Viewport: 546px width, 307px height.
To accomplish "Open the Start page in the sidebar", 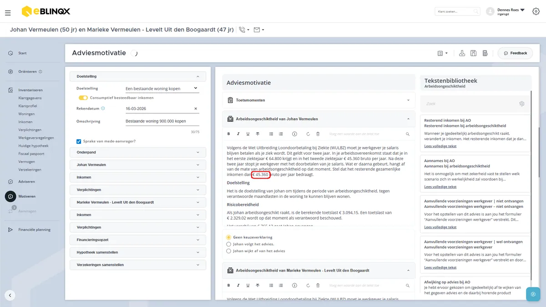I will pos(22,53).
